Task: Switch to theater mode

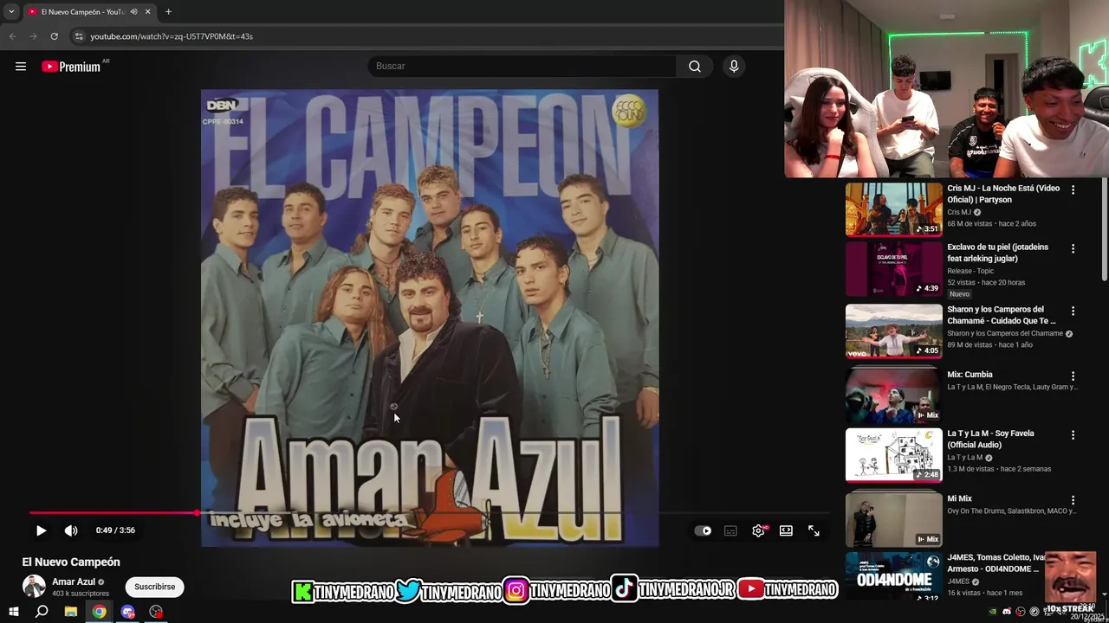Action: [786, 531]
